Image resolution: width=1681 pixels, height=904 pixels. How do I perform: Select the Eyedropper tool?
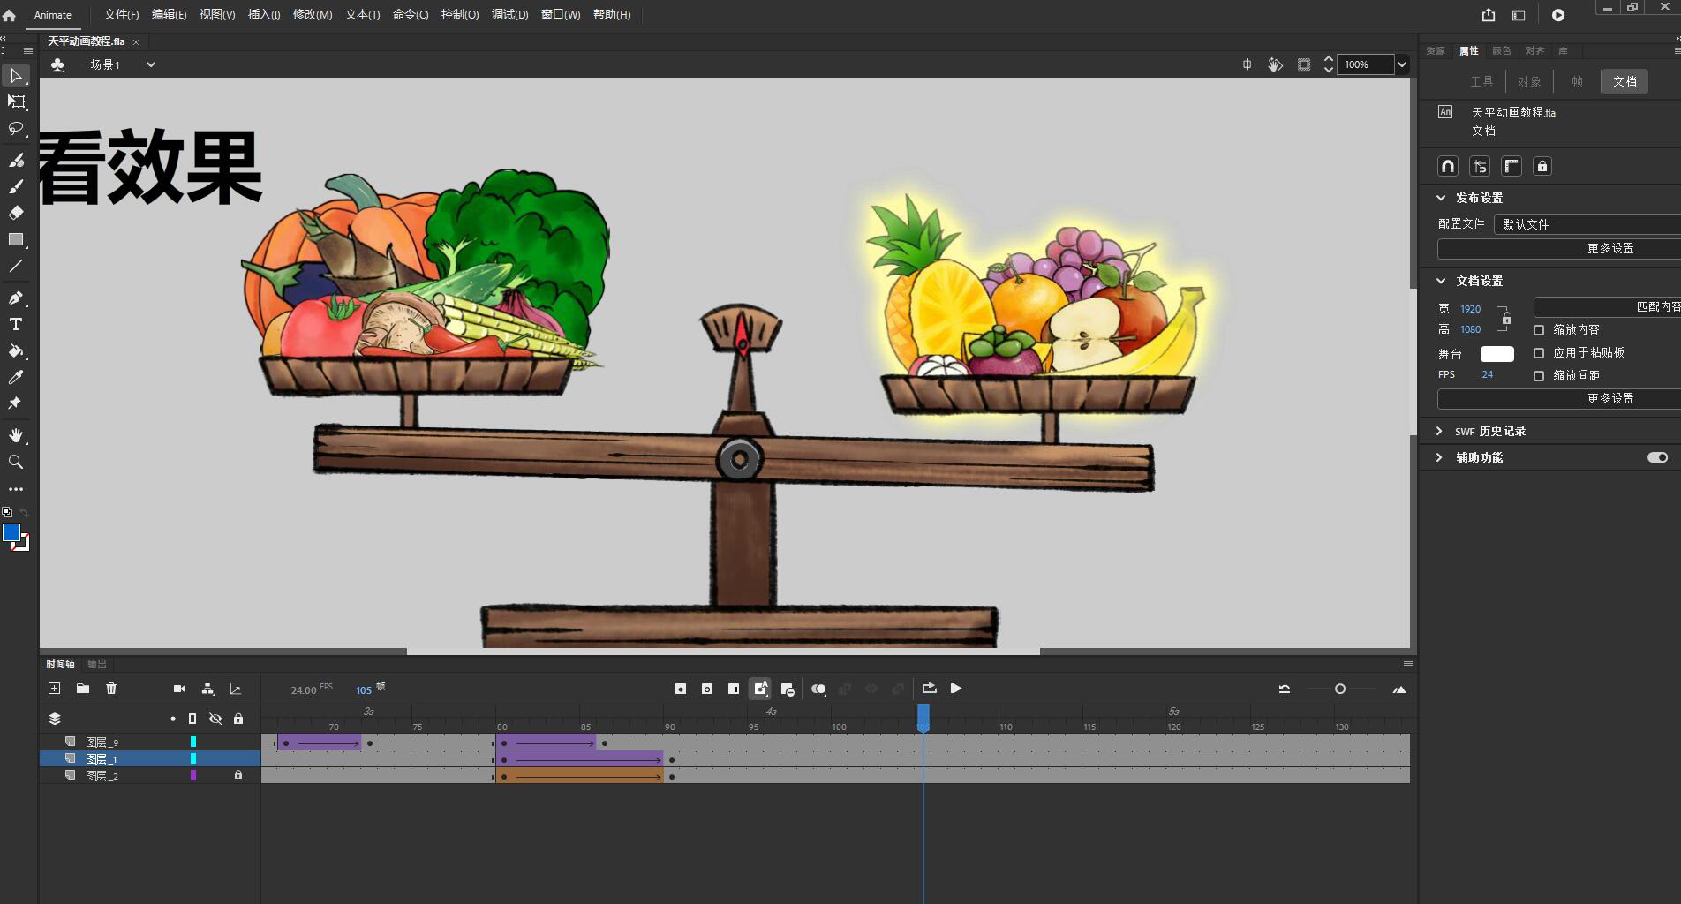point(16,377)
